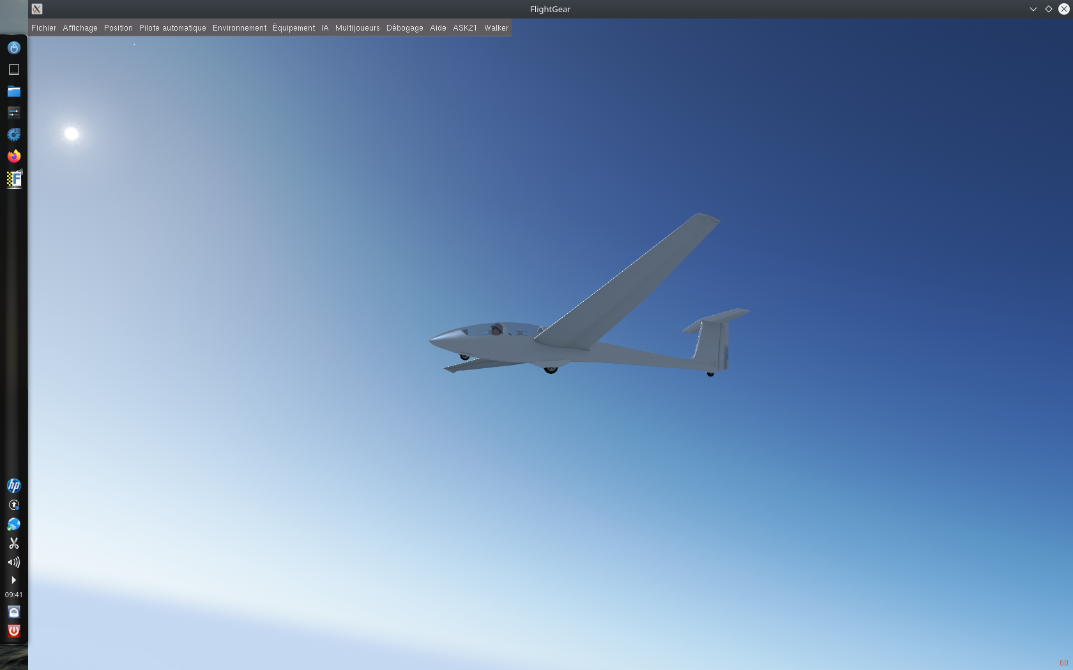Click the red power/logout icon

14,631
